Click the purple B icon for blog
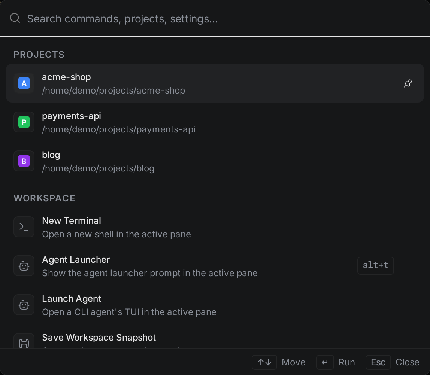This screenshot has height=375, width=430. (x=24, y=161)
